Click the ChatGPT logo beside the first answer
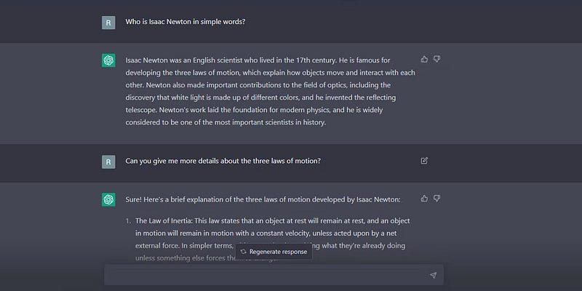 click(108, 60)
